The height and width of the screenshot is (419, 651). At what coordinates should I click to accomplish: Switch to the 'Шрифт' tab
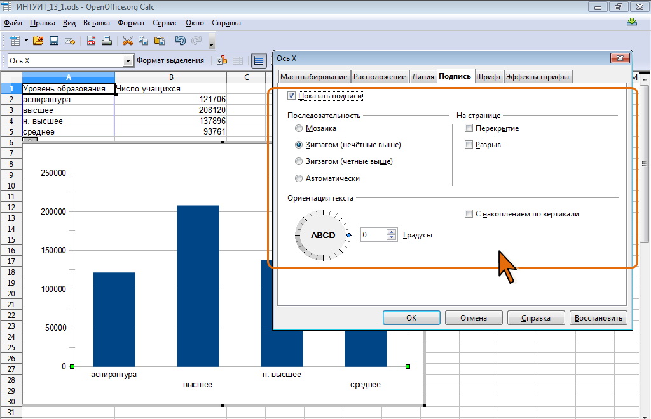click(x=488, y=76)
